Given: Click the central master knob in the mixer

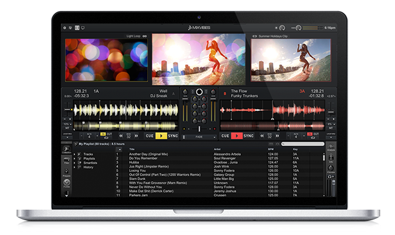Looking at the screenshot, I should tap(199, 92).
